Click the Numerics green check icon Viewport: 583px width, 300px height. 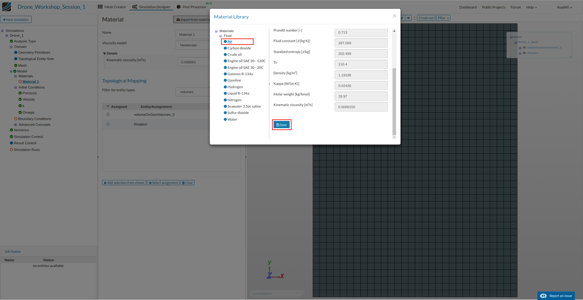[12, 130]
